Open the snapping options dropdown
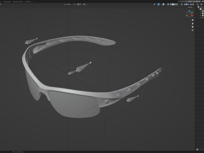The image size is (204, 153). (81, 4)
